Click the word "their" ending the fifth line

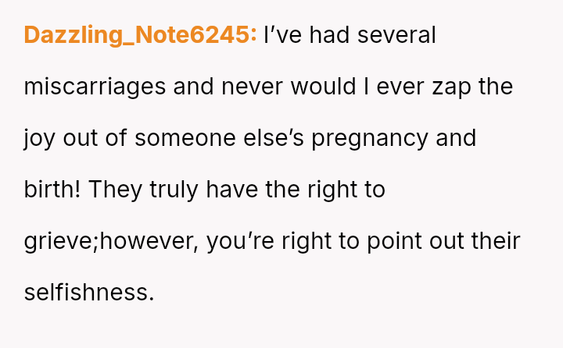(x=494, y=241)
